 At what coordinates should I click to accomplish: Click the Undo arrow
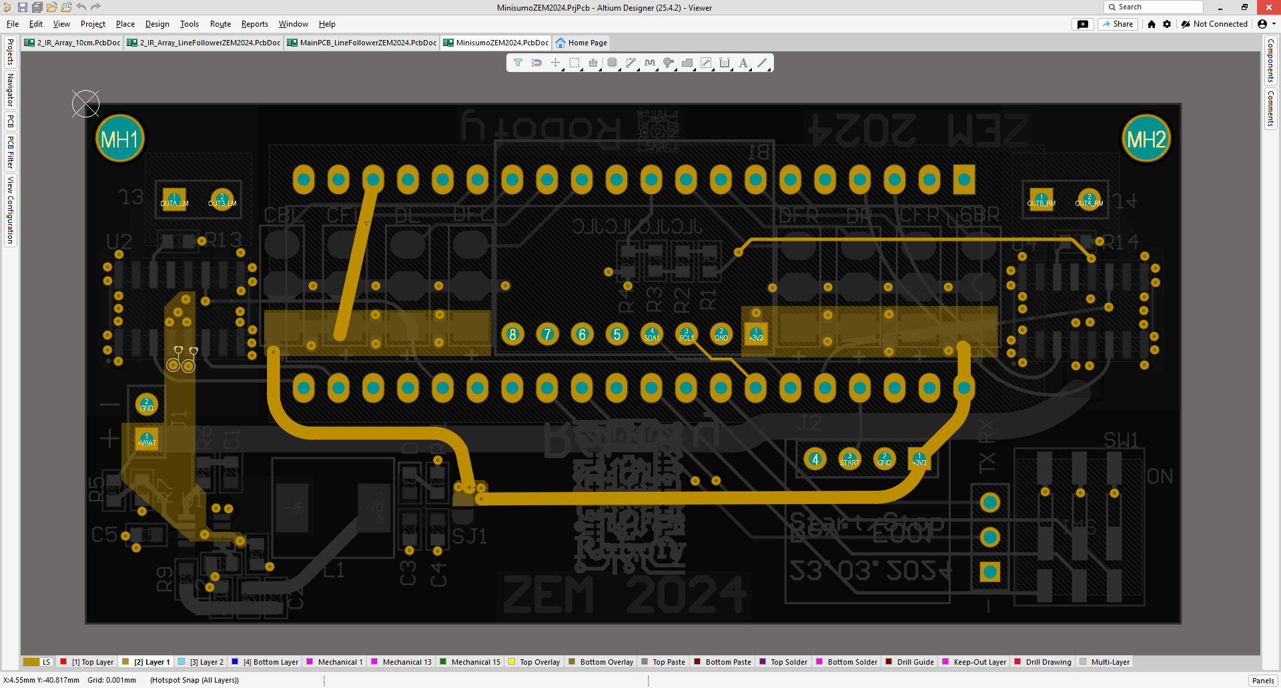(81, 7)
